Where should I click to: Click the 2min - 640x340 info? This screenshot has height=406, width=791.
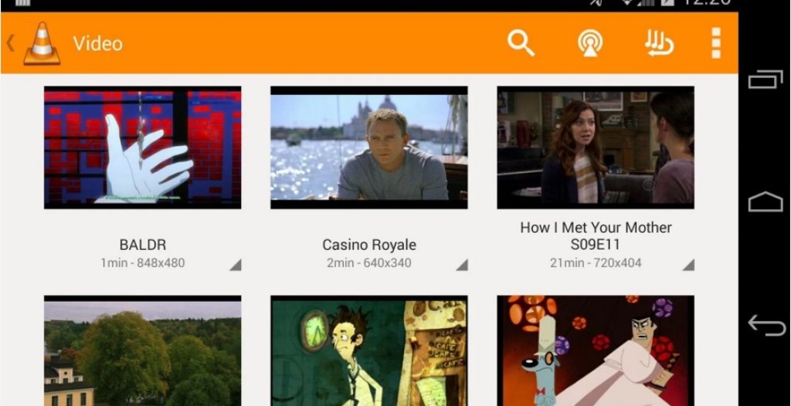(x=368, y=262)
